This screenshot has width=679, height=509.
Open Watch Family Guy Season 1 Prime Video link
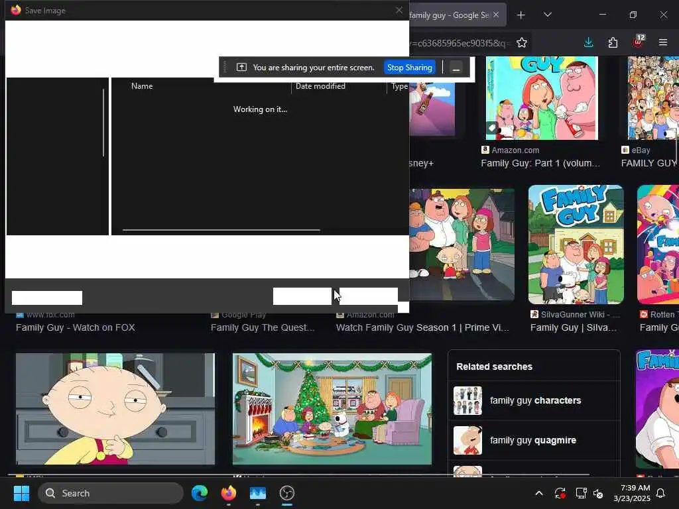click(422, 327)
